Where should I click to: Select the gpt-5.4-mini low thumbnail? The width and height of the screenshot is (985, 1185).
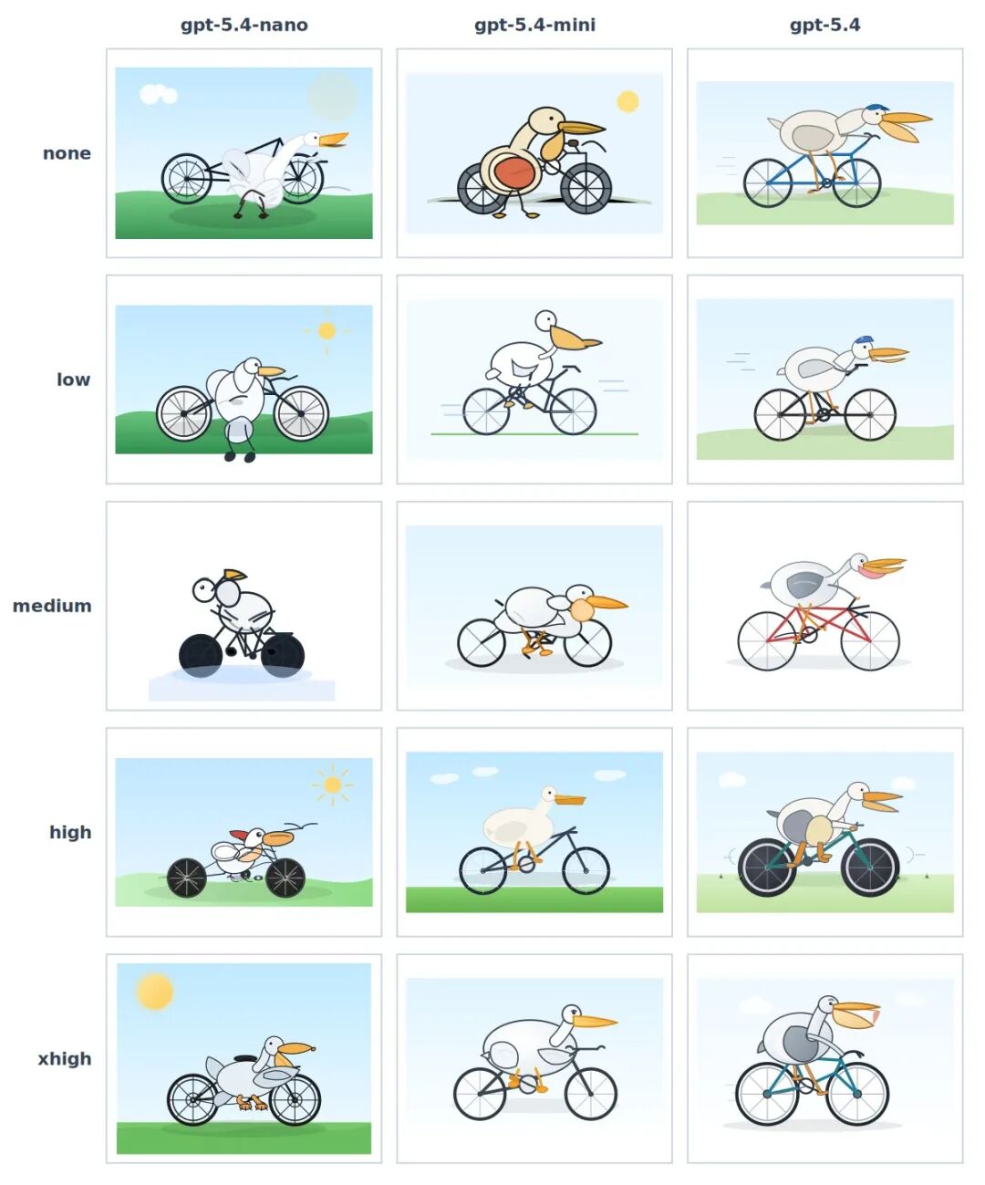pos(534,379)
